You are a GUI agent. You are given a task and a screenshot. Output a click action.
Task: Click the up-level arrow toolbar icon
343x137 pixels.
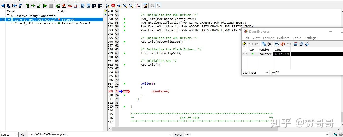point(8,6)
